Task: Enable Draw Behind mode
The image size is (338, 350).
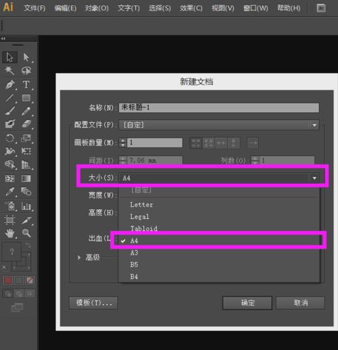Action: point(19,293)
